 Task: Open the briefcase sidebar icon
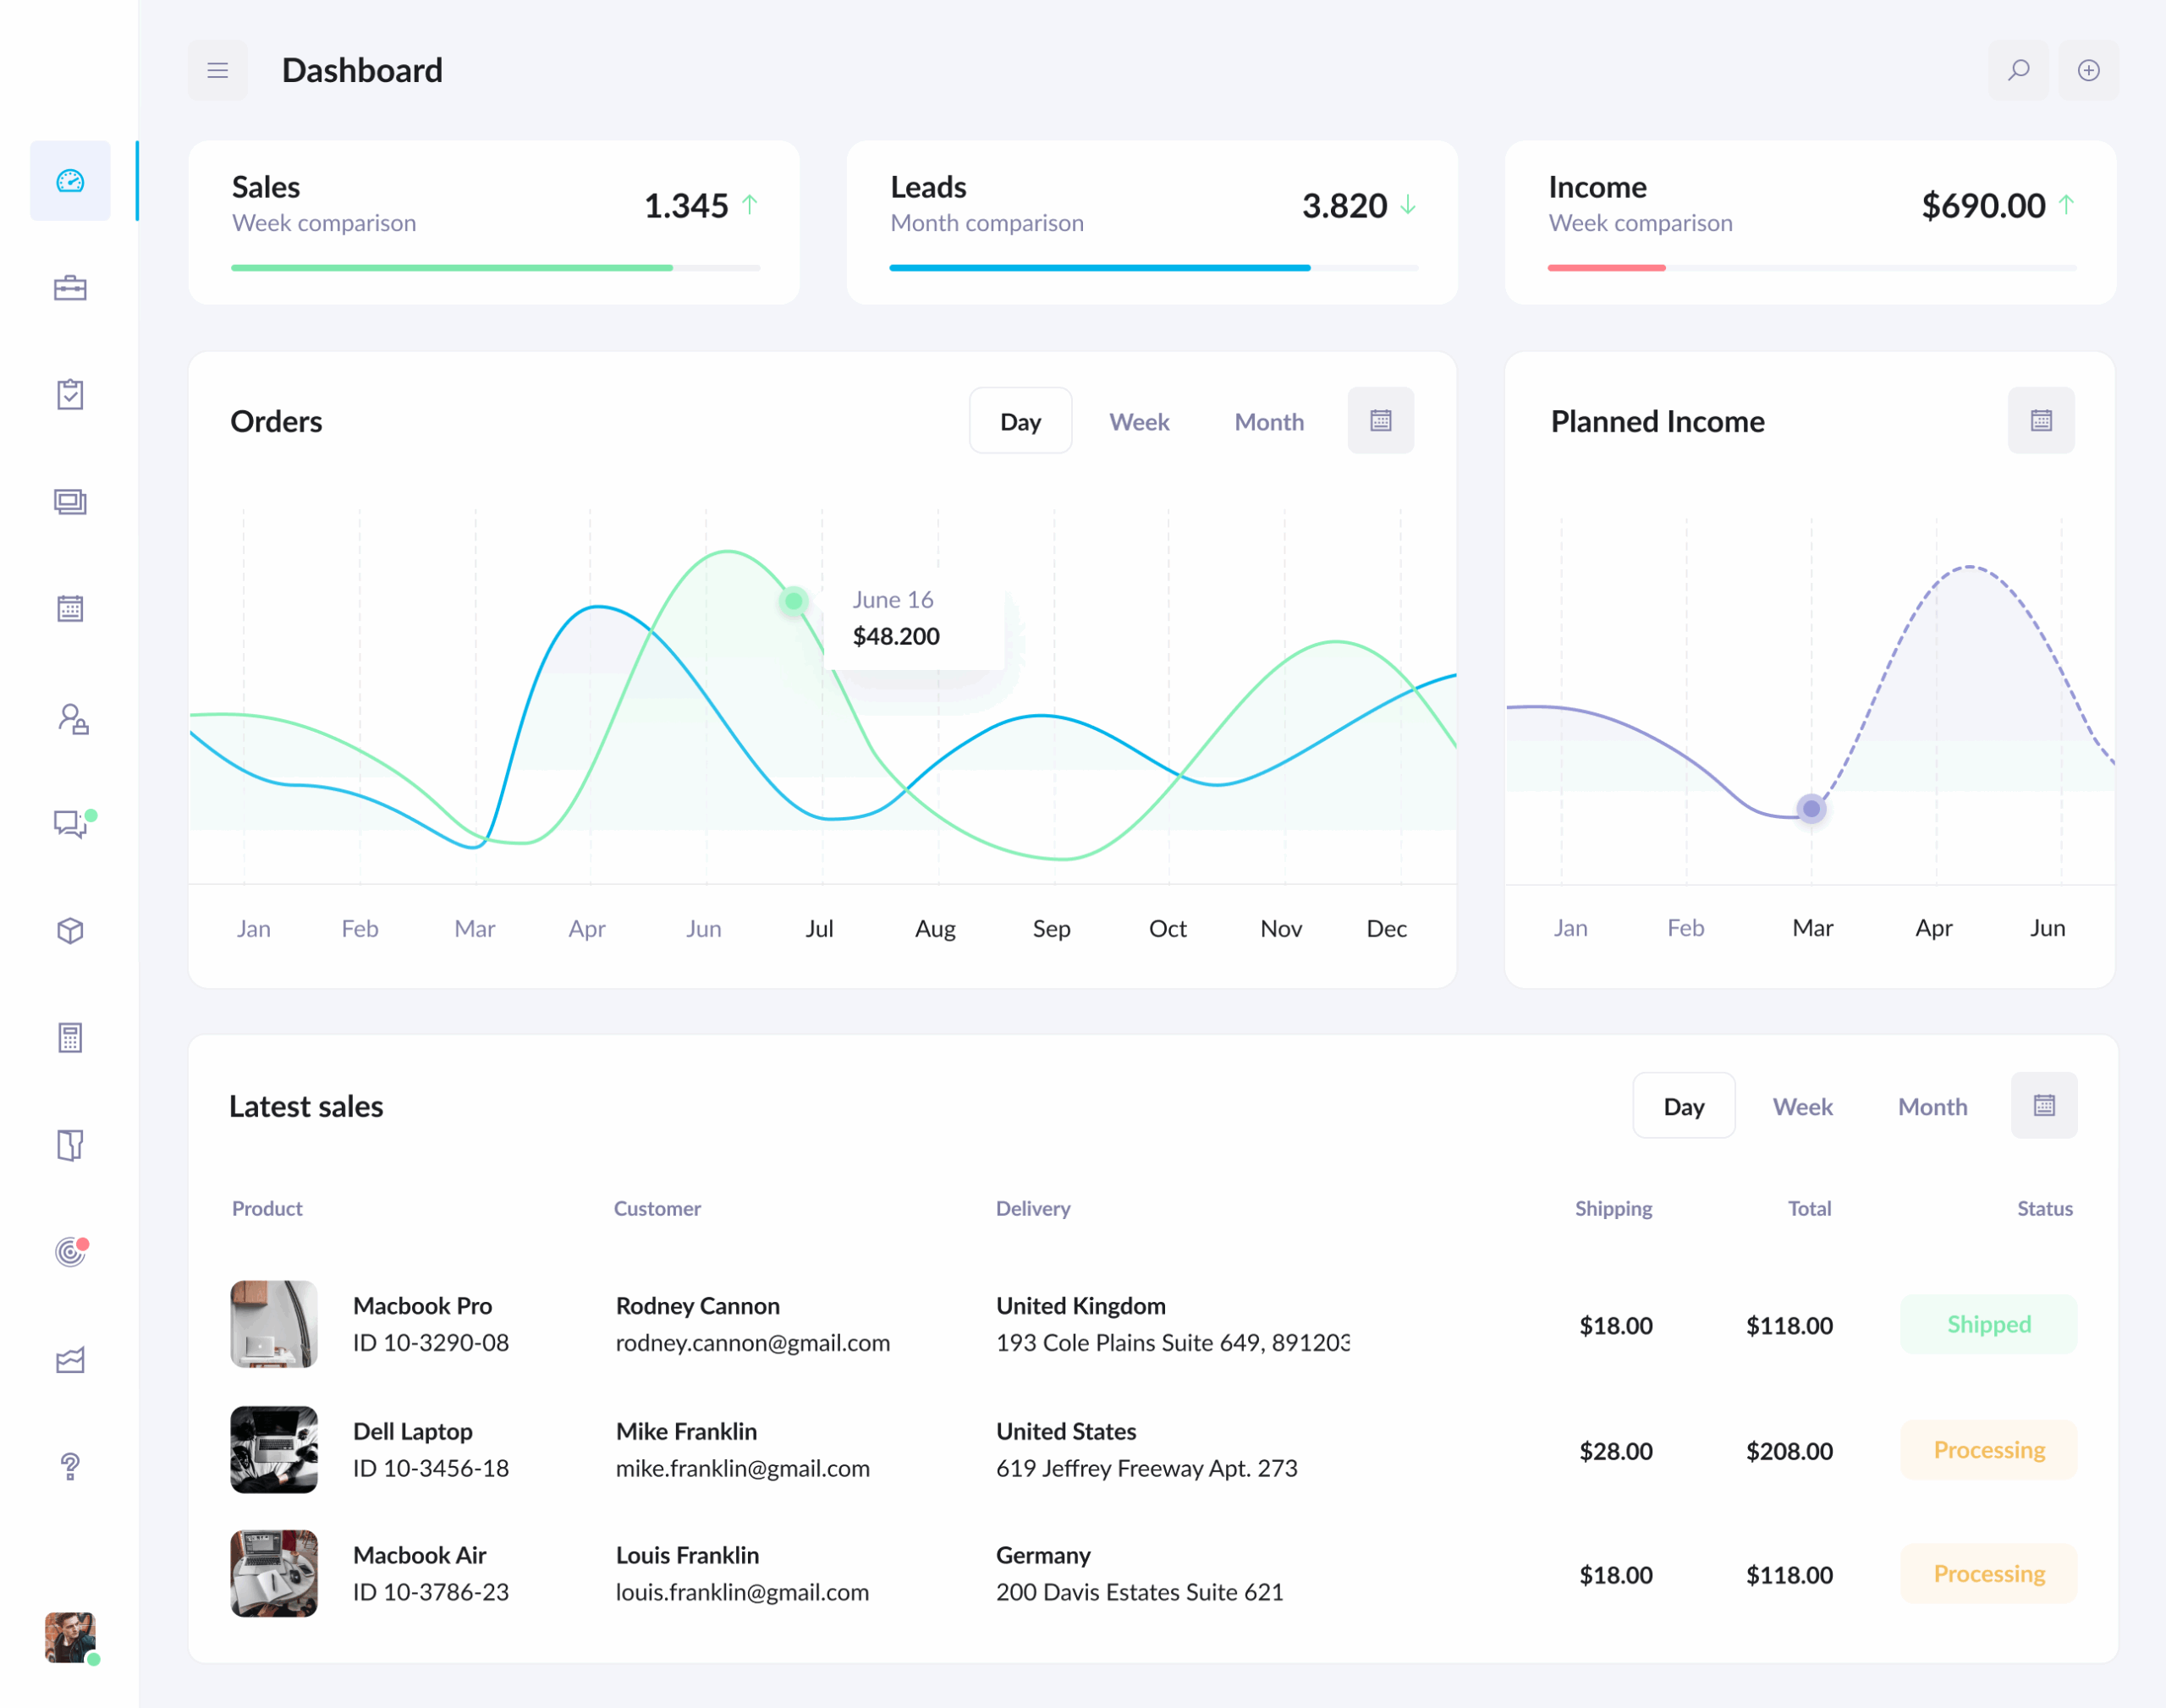(x=70, y=288)
